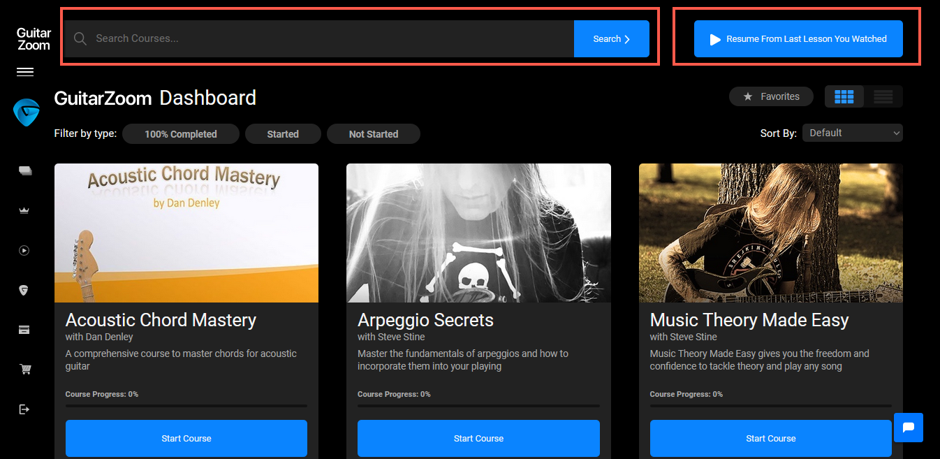
Task: Start the Arpeggio Secrets course
Action: [478, 438]
